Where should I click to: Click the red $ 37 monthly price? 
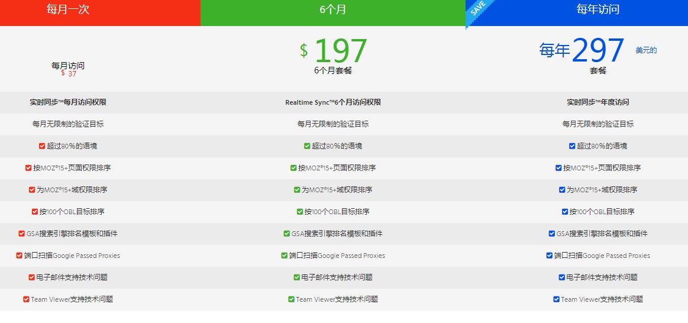(69, 74)
